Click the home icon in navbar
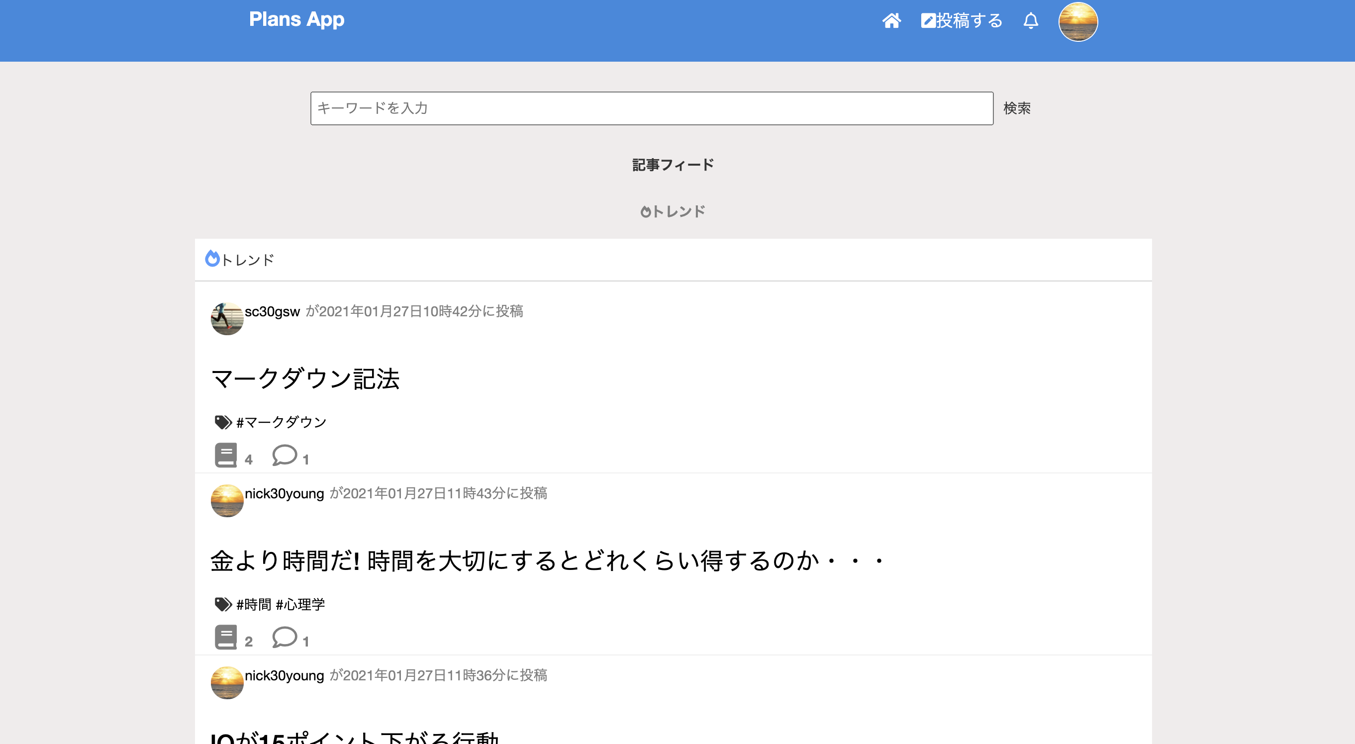 coord(891,21)
